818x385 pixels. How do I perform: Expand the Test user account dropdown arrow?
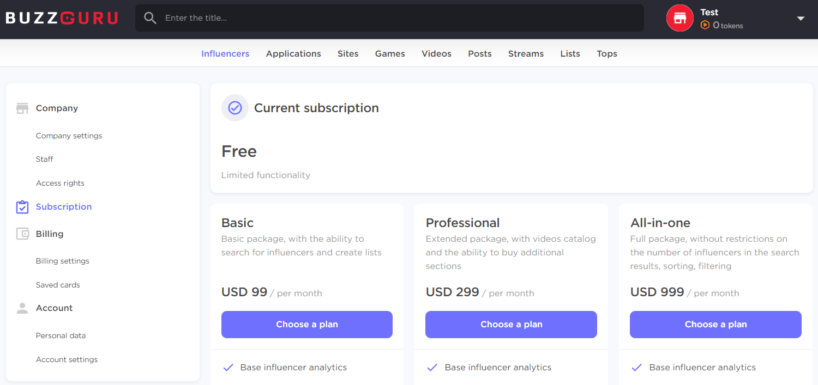coord(801,19)
